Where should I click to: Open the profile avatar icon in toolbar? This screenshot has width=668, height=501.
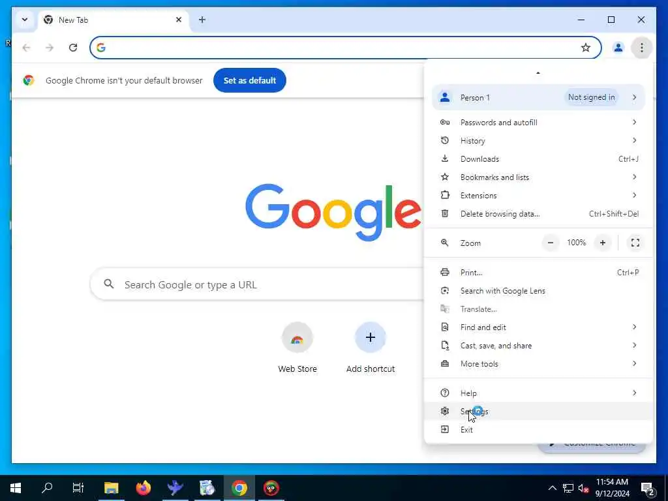click(x=618, y=48)
